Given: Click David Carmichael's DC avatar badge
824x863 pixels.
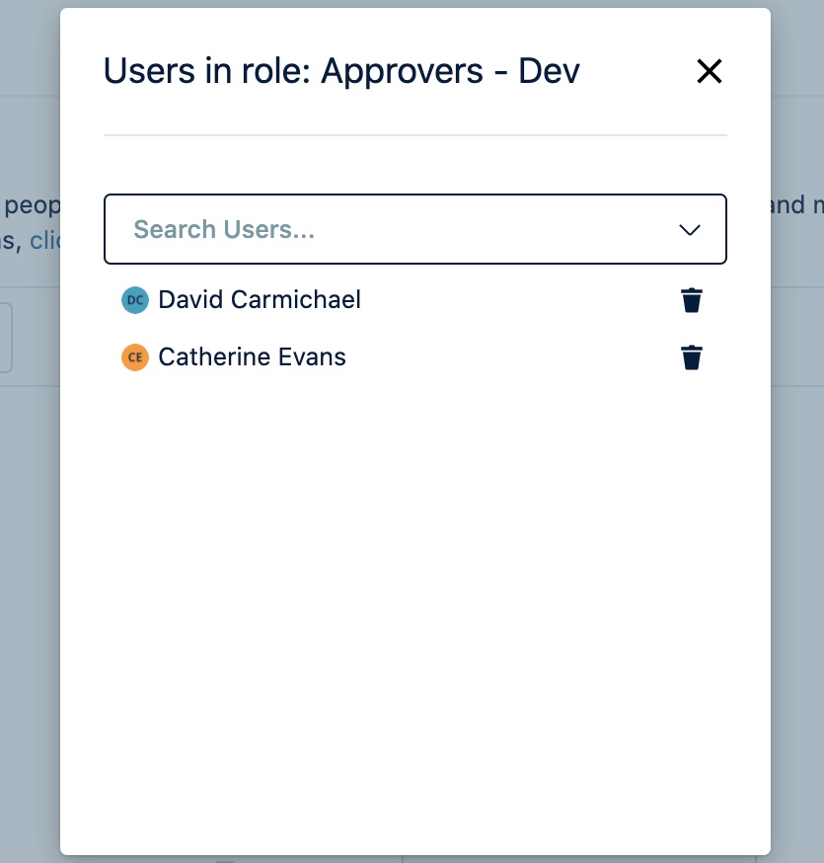Looking at the screenshot, I should (135, 300).
